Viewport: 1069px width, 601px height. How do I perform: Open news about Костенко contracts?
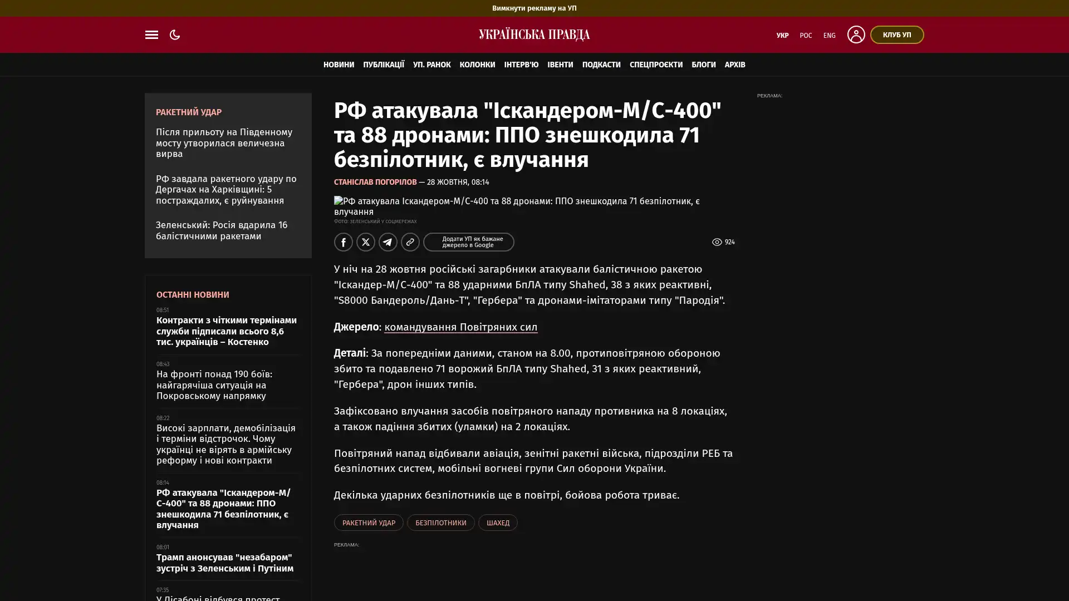coord(227,331)
